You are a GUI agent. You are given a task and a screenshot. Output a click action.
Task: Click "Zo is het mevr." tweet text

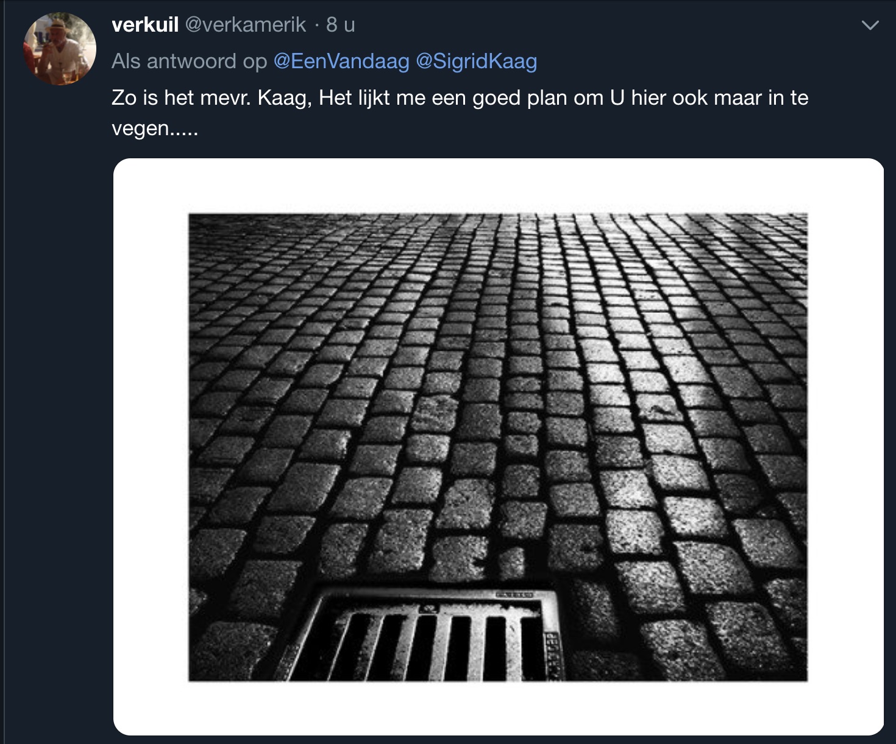(181, 98)
